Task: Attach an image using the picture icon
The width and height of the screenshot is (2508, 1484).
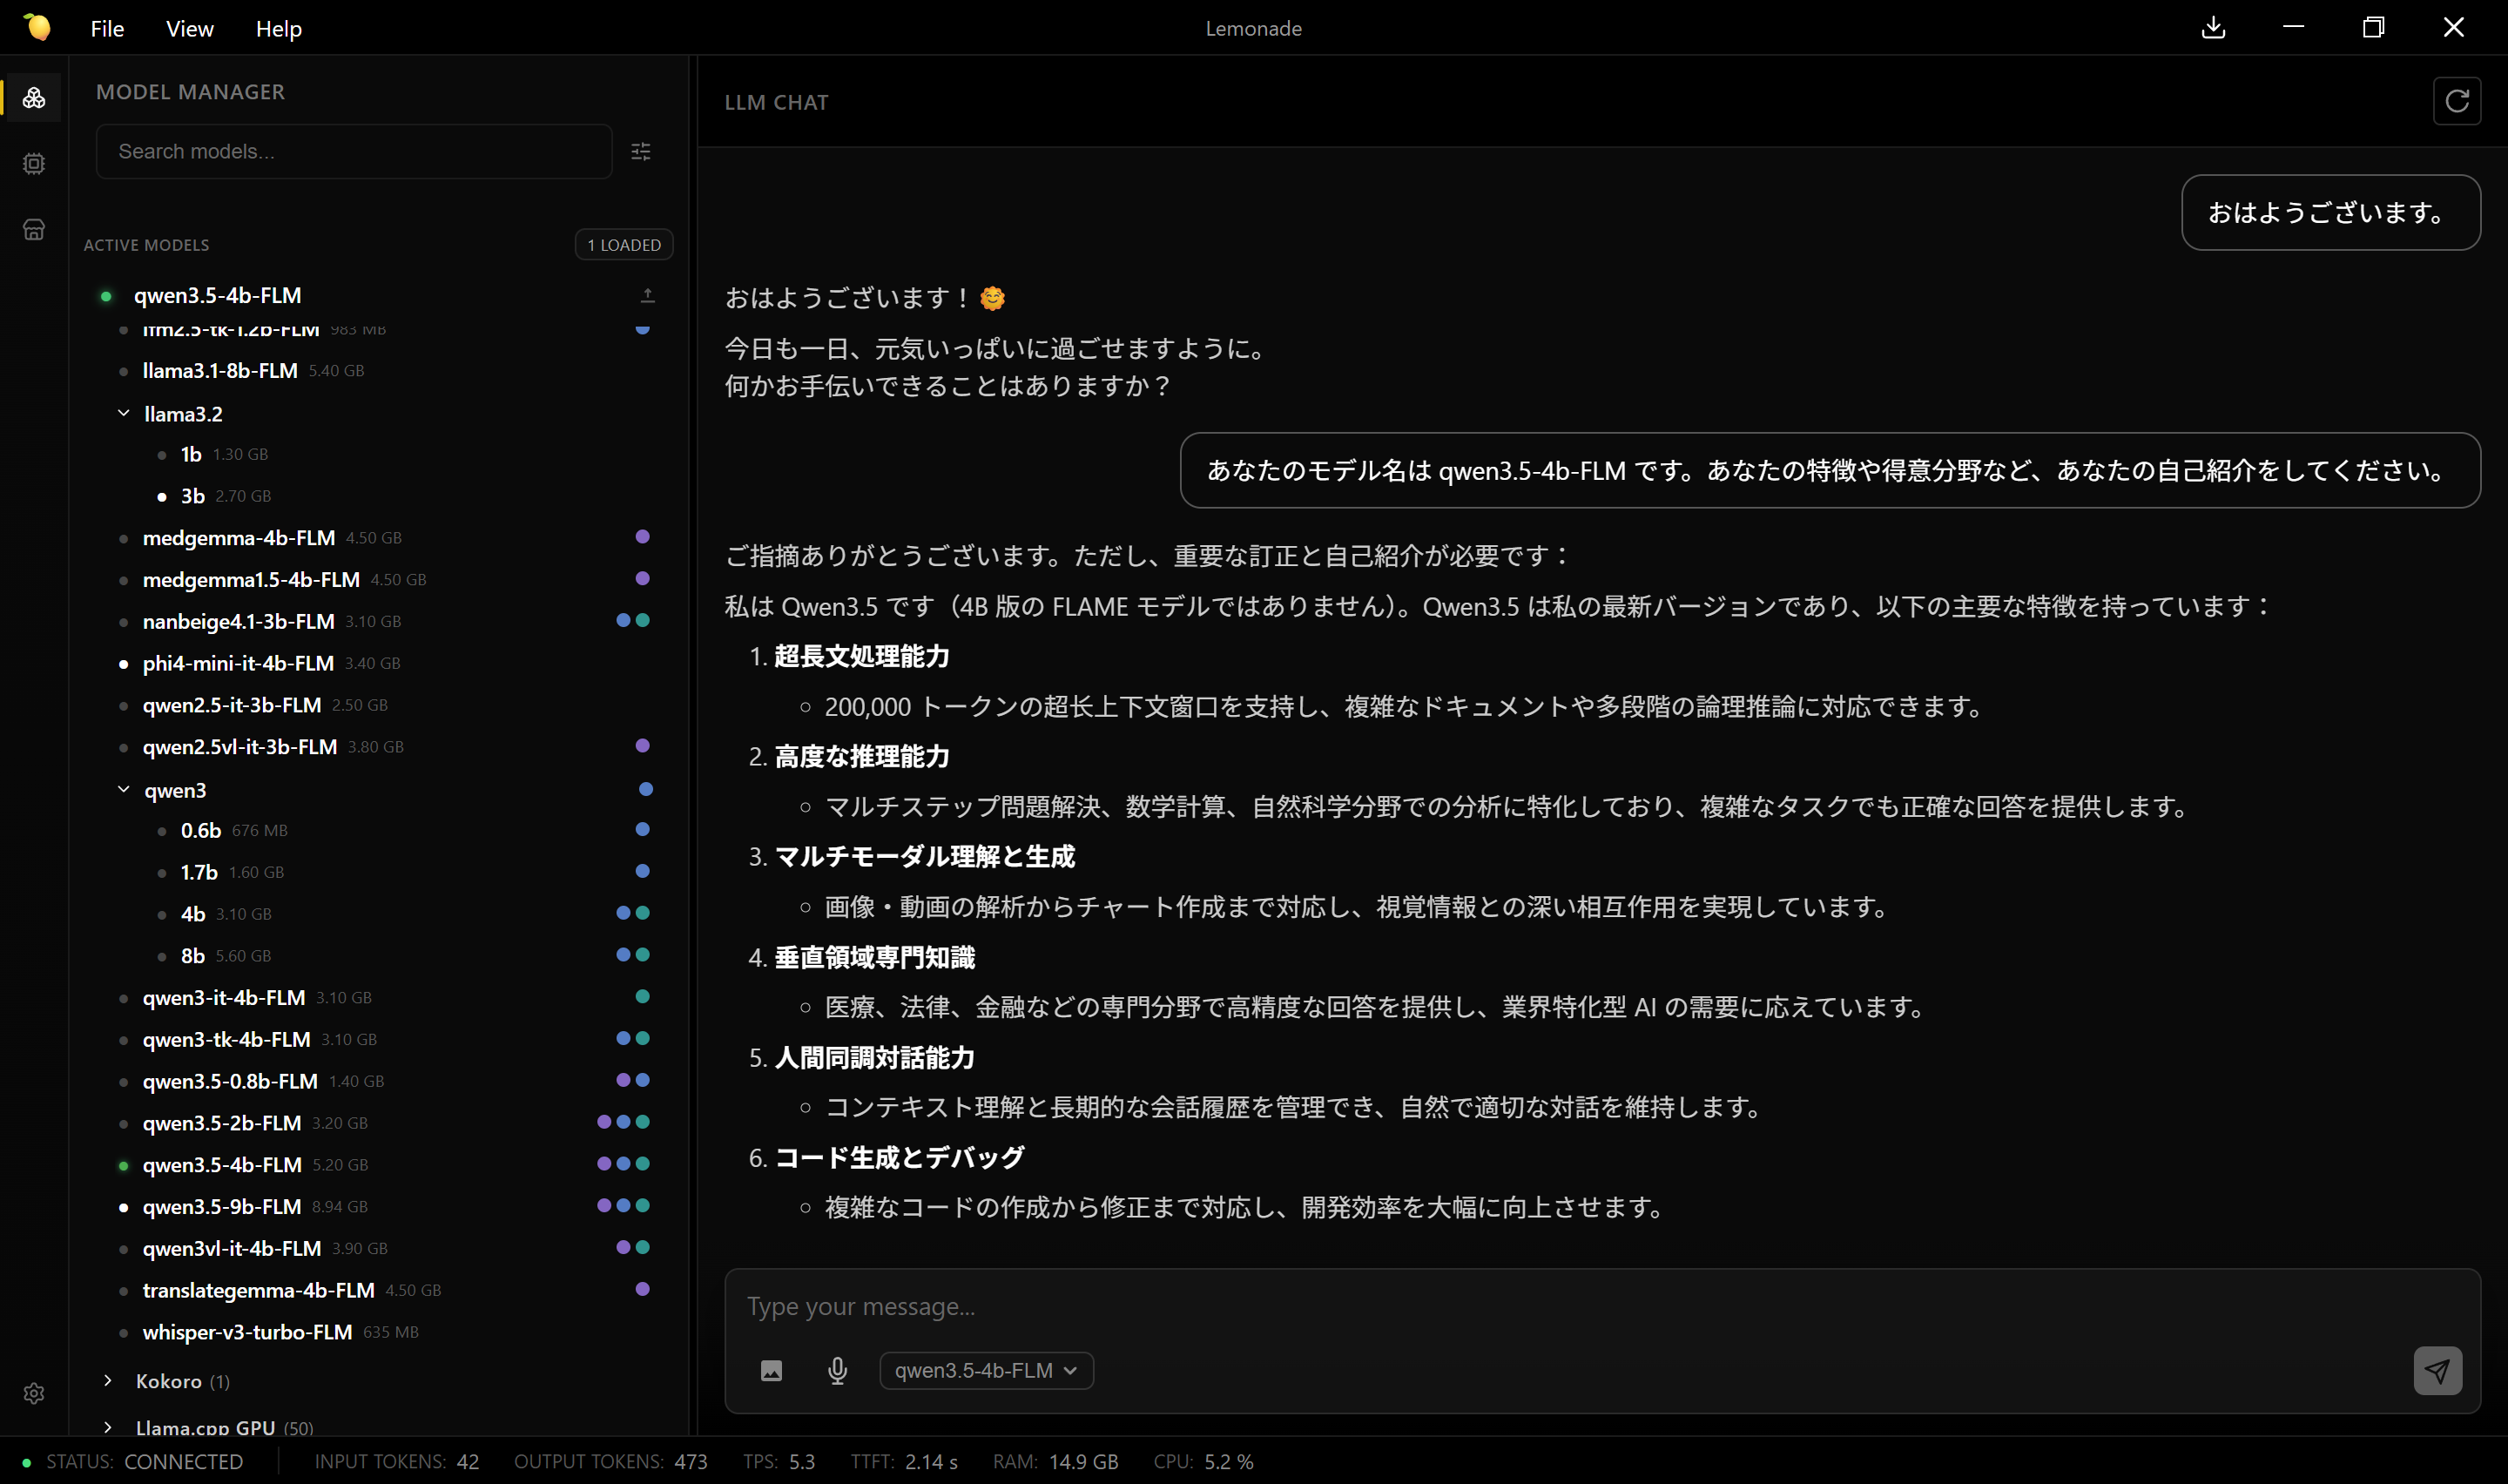Action: (771, 1370)
